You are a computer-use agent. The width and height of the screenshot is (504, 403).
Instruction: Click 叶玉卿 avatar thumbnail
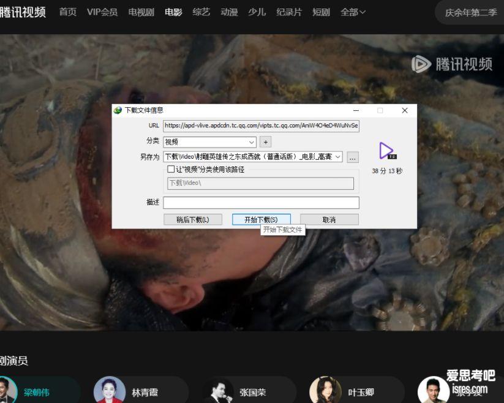325,390
